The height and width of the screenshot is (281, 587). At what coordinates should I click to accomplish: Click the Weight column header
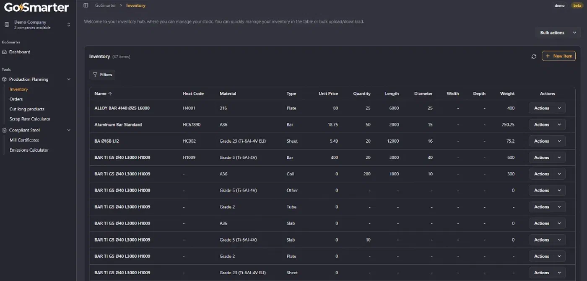507,94
